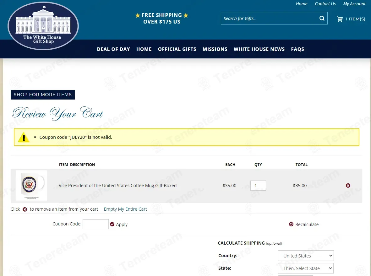This screenshot has width=371, height=276.
Task: Click the Apply coupon link
Action: pyautogui.click(x=122, y=225)
